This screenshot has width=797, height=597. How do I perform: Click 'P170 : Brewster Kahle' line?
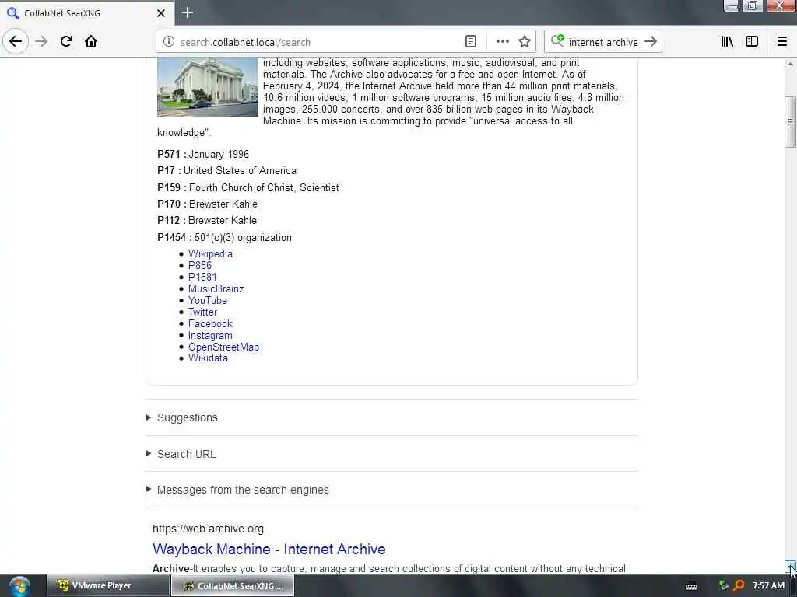point(207,204)
